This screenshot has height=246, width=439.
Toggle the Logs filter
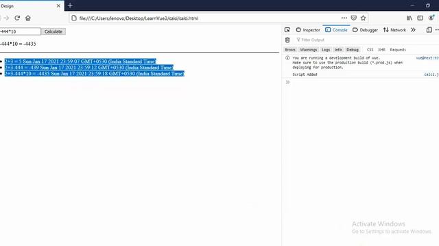[x=326, y=50]
